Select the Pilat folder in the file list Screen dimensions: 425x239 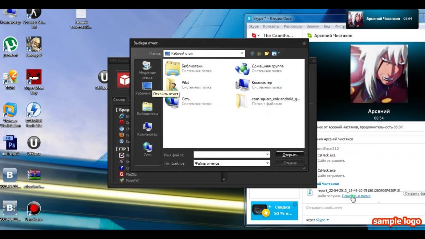(x=188, y=85)
